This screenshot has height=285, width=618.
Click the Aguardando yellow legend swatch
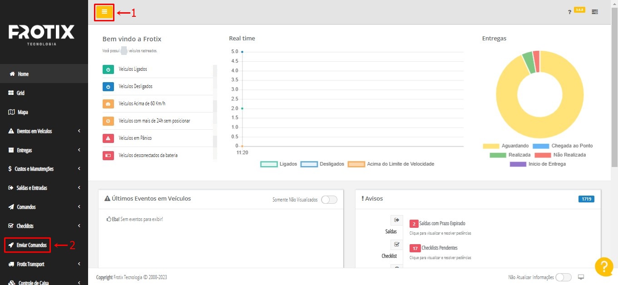pyautogui.click(x=490, y=146)
